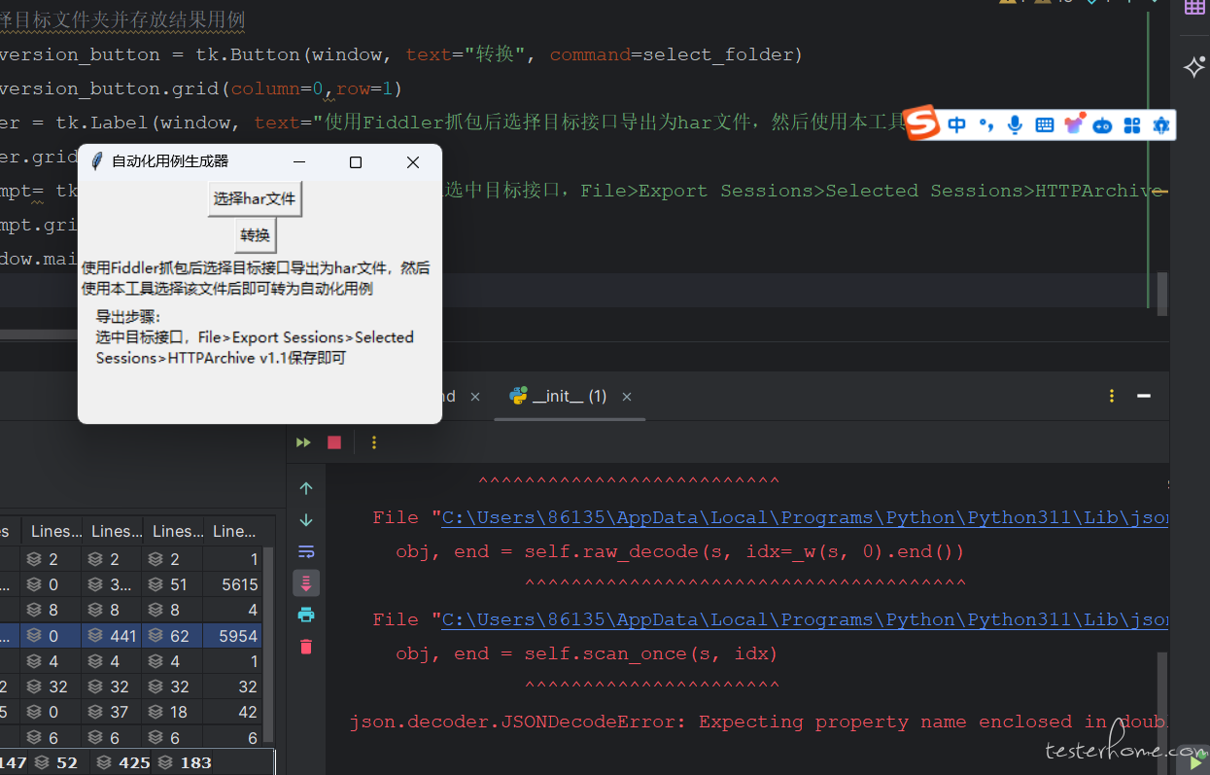Click 'select_folder' in the editor code
1210x775 pixels.
[719, 54]
